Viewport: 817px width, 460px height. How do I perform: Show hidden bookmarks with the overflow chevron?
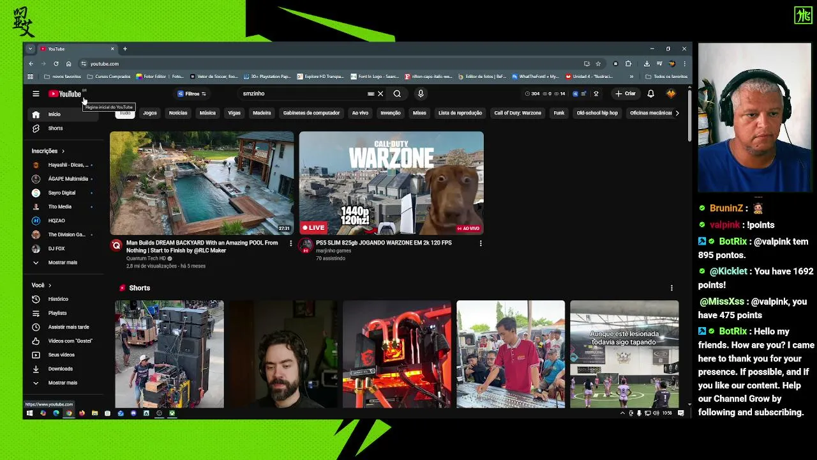(x=631, y=77)
